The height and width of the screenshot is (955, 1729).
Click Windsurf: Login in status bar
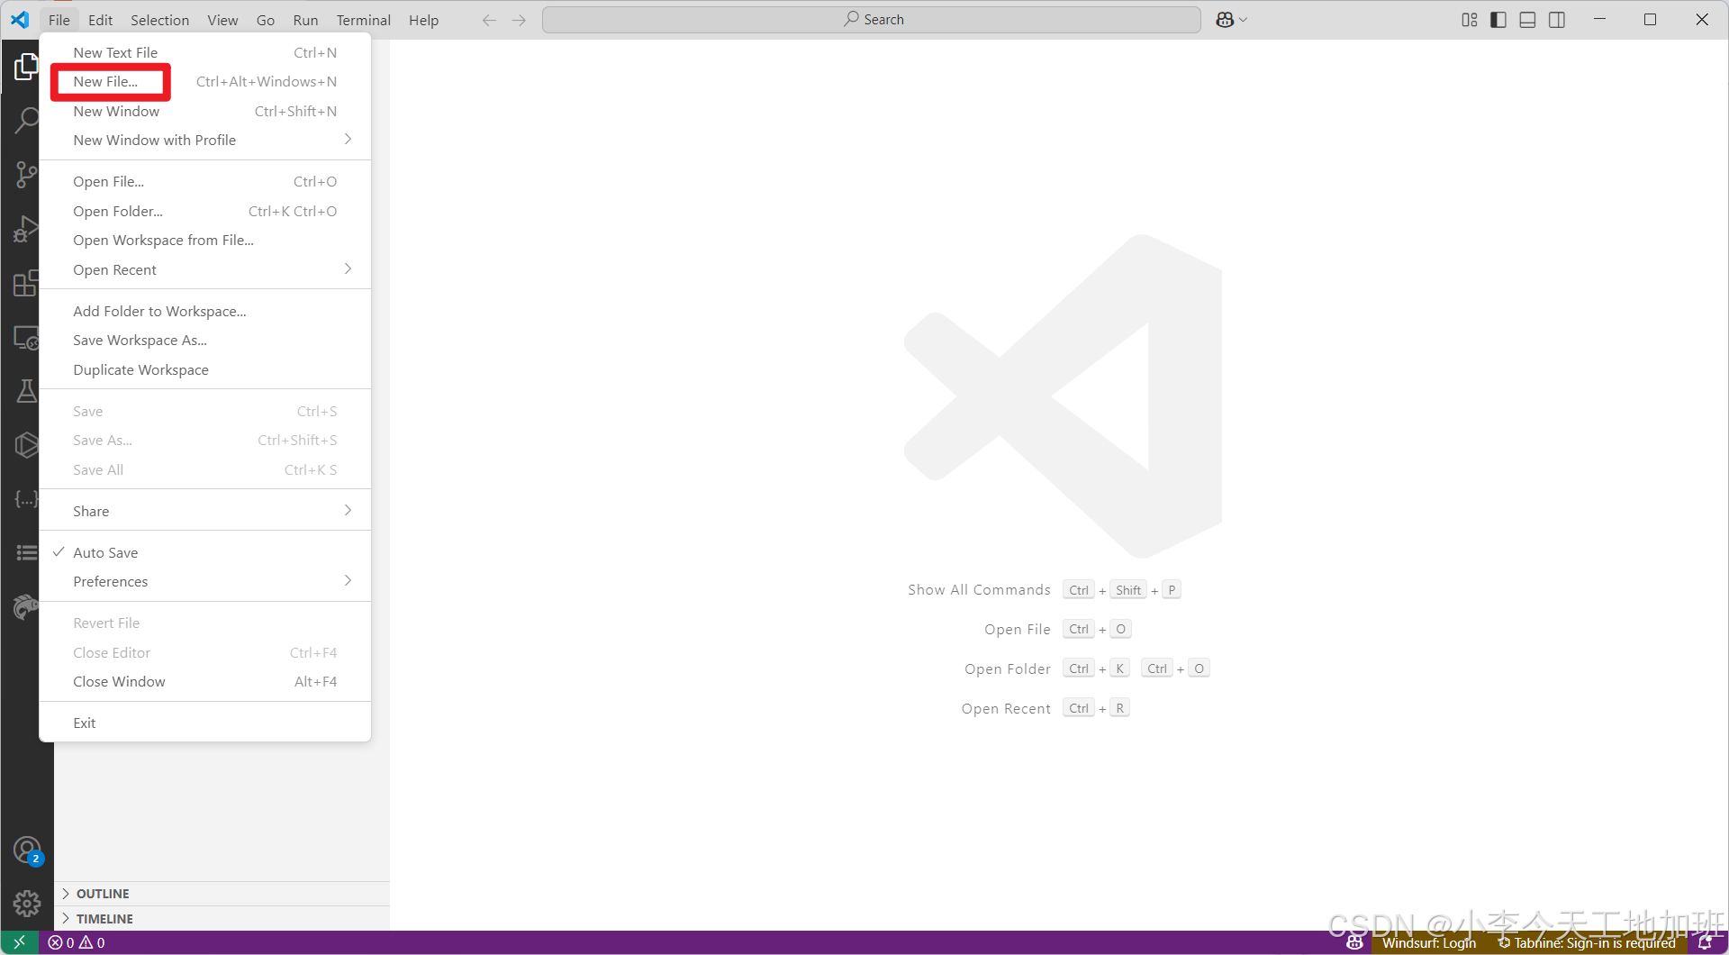tap(1429, 942)
